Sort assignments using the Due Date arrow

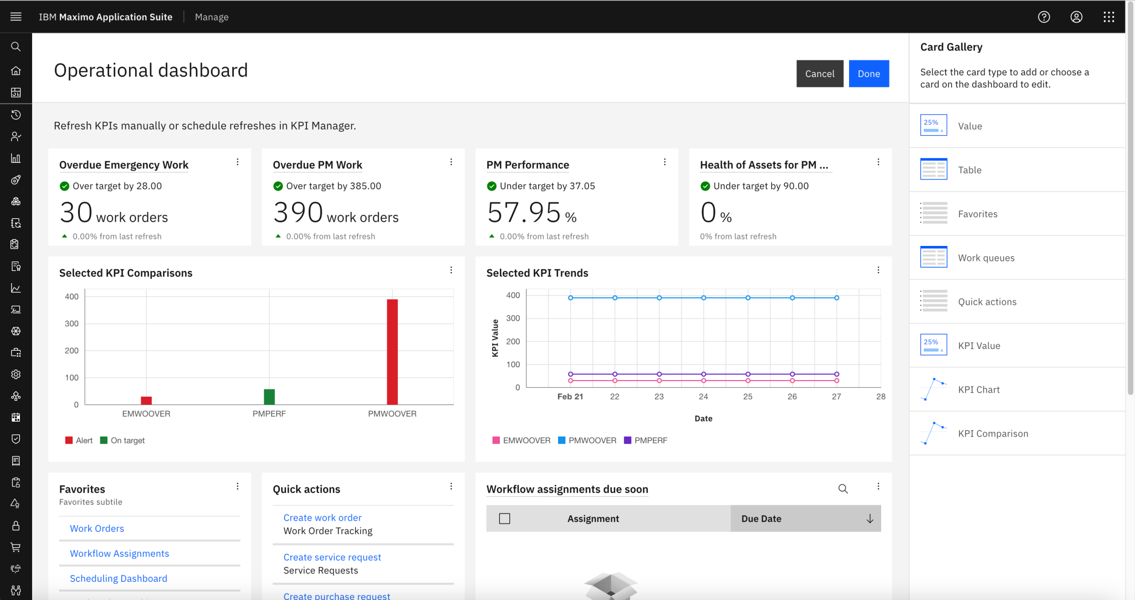[x=868, y=518]
